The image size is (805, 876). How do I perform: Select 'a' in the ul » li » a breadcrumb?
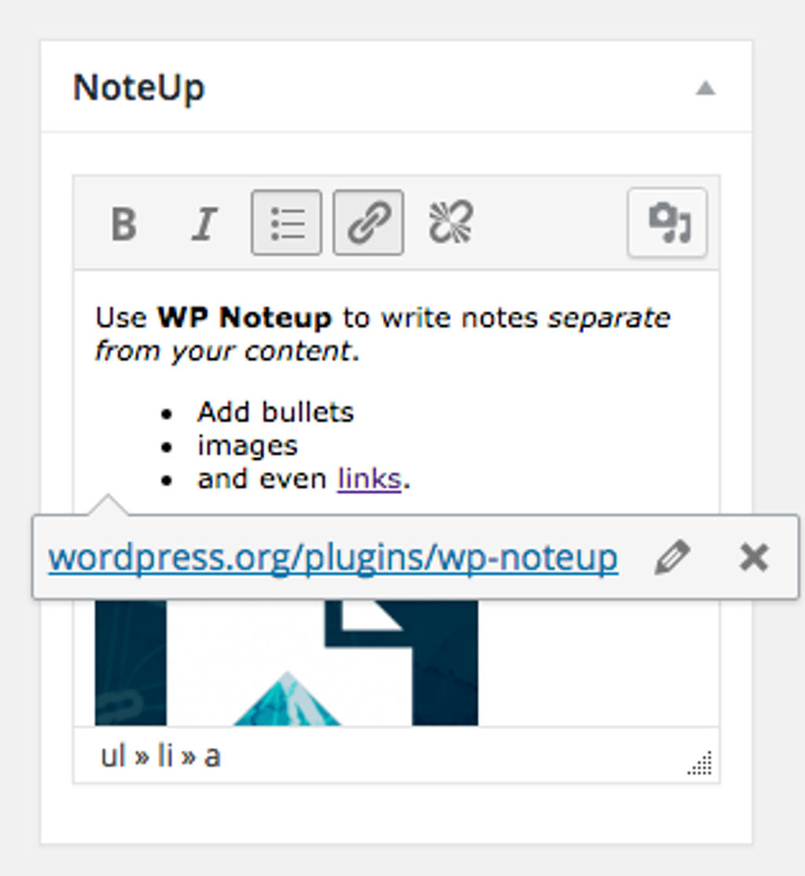click(212, 756)
